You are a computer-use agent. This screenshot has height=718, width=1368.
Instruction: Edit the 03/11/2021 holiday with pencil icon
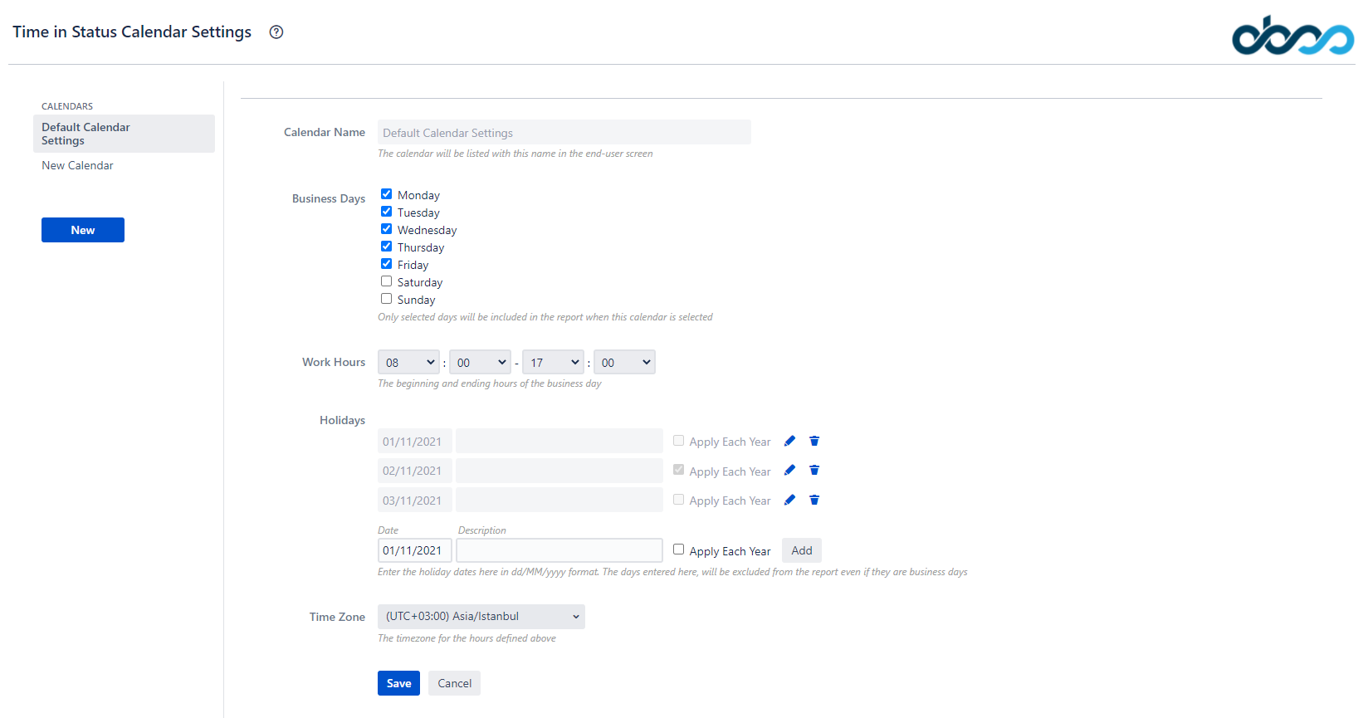click(x=789, y=500)
